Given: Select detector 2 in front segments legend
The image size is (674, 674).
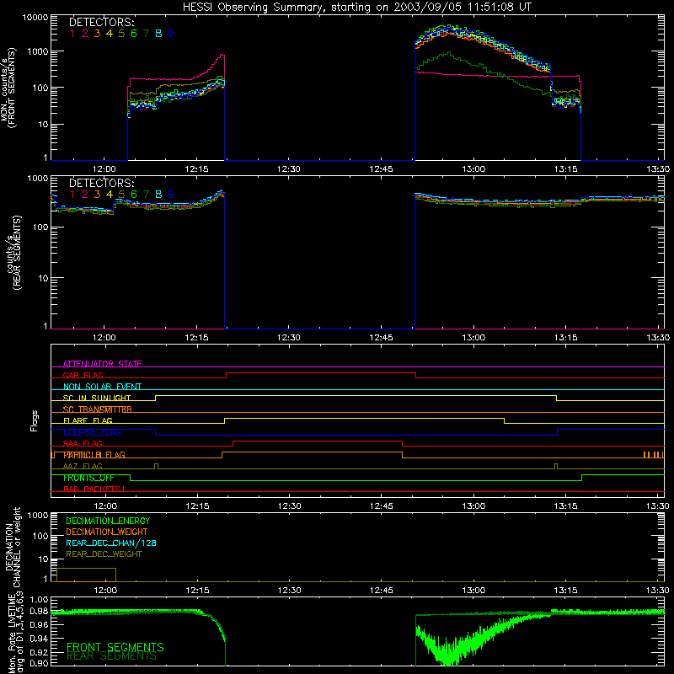Looking at the screenshot, I should click(85, 34).
